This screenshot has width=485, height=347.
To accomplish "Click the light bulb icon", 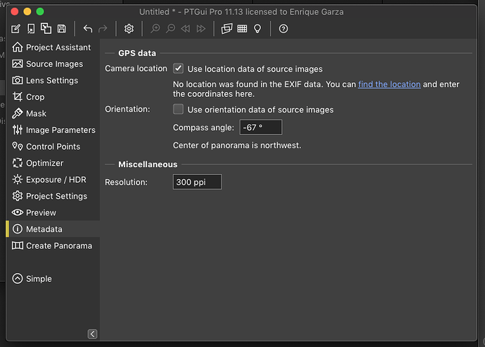I will (258, 29).
